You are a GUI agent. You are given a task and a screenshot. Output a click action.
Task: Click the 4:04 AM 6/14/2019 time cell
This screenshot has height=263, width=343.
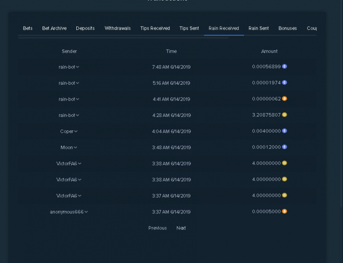tap(171, 131)
